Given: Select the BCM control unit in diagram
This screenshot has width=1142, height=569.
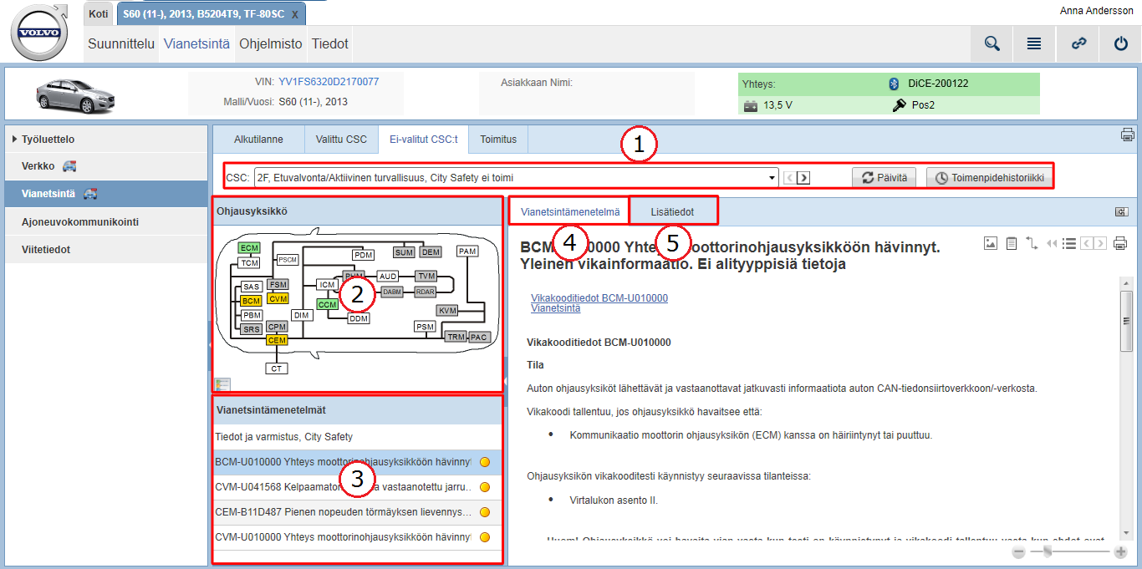Looking at the screenshot, I should pos(252,300).
